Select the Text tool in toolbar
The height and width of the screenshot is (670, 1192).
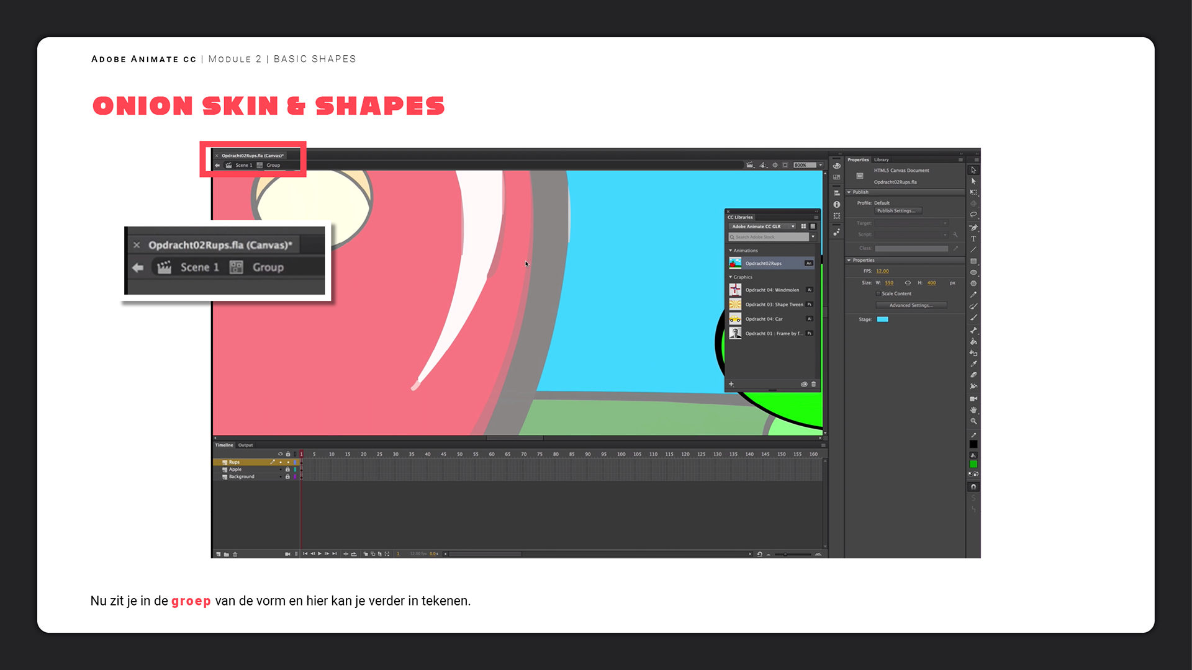pos(973,239)
